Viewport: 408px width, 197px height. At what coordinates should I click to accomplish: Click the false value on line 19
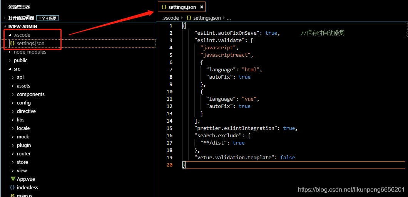tap(288, 157)
